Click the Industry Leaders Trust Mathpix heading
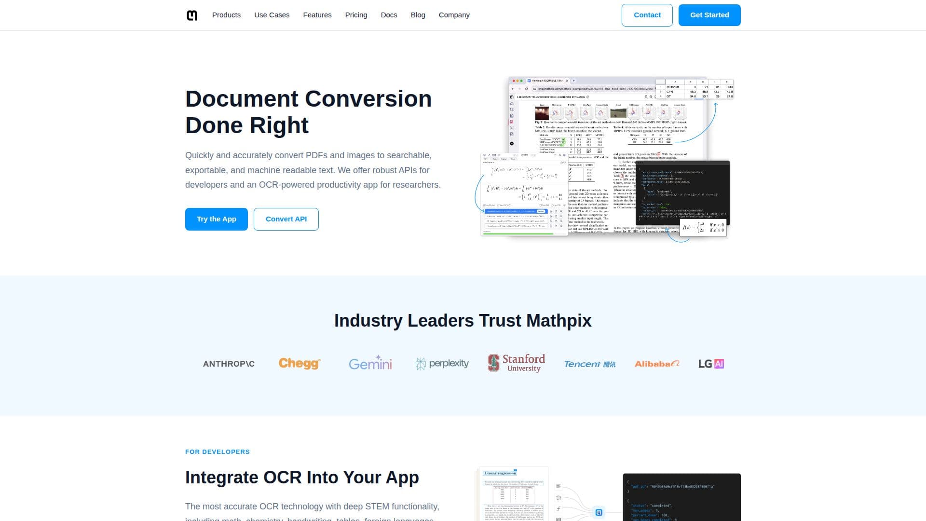This screenshot has width=926, height=521. coord(463,321)
